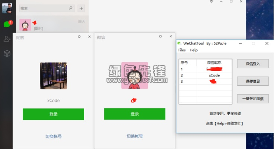This screenshot has width=274, height=149.
Task: Open the Files menu in WeChatTool
Action: (x=182, y=50)
